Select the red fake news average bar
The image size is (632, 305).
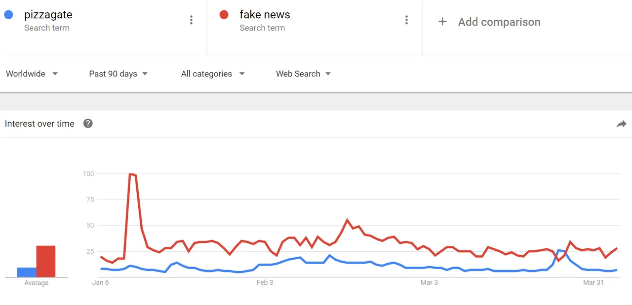click(46, 262)
